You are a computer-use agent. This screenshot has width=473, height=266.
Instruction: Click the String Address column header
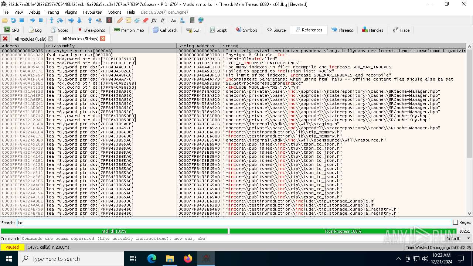pos(199,46)
